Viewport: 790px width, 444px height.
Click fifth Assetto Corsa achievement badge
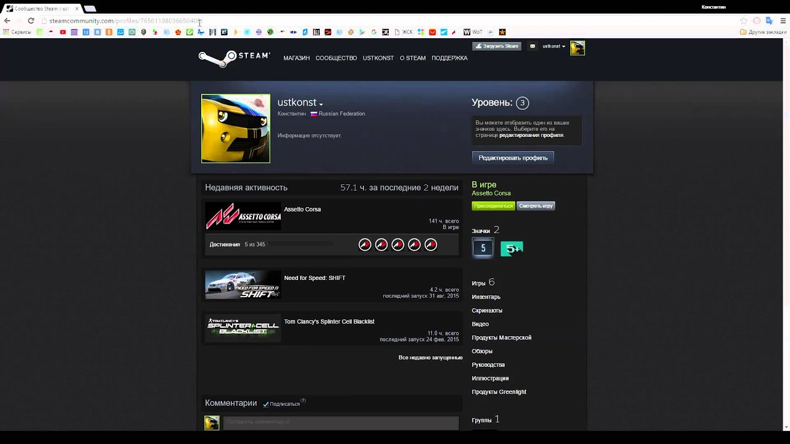pyautogui.click(x=431, y=245)
